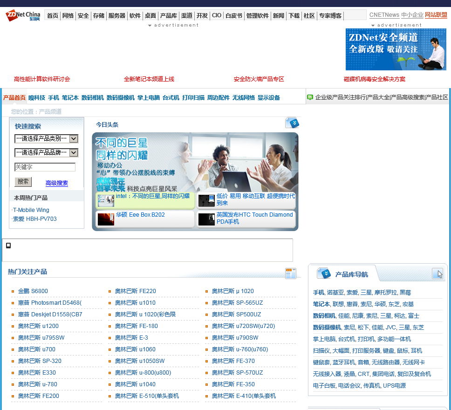Open 专家博客 in the top navigation

(x=330, y=15)
